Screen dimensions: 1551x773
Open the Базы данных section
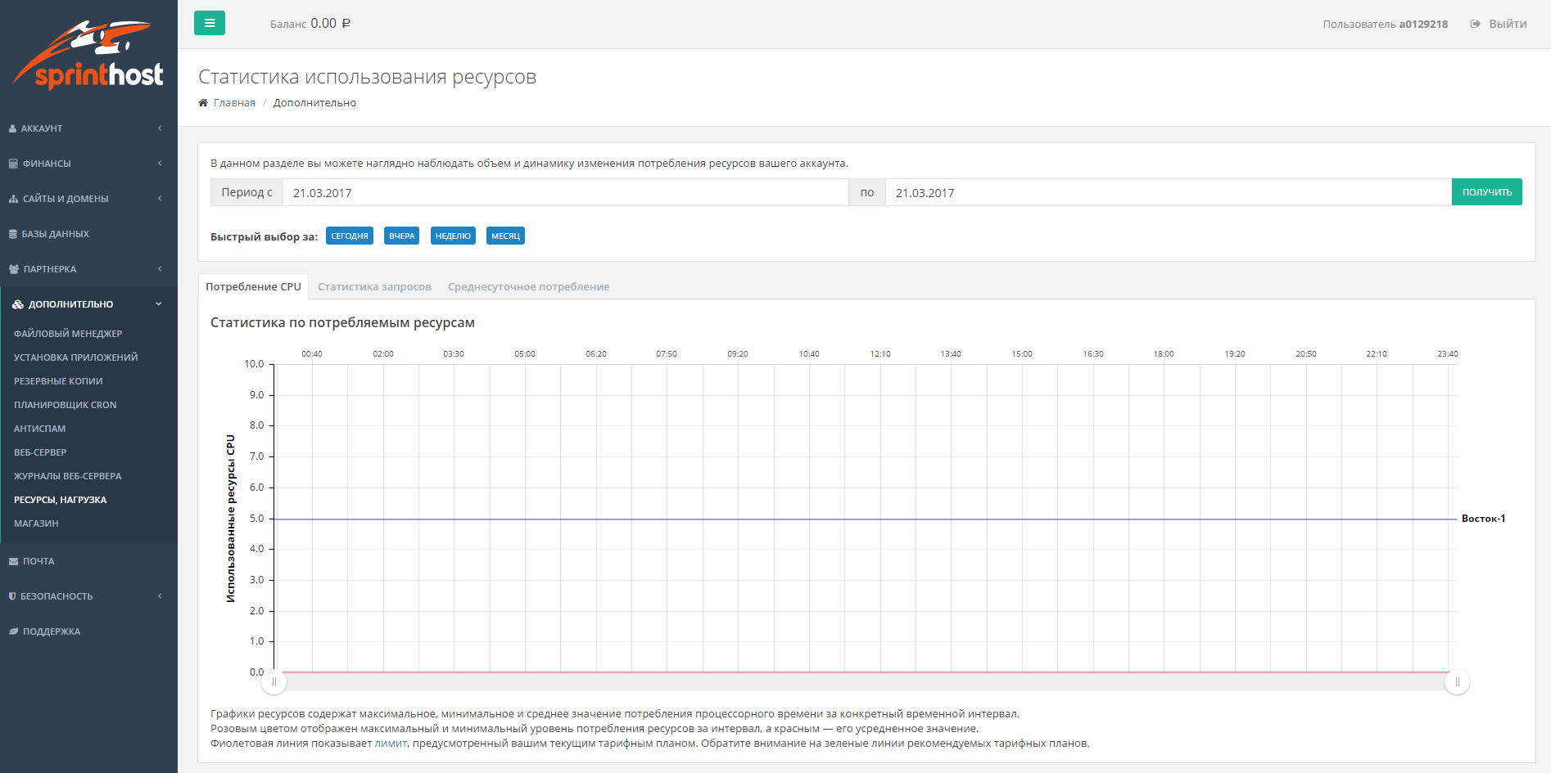(x=55, y=234)
